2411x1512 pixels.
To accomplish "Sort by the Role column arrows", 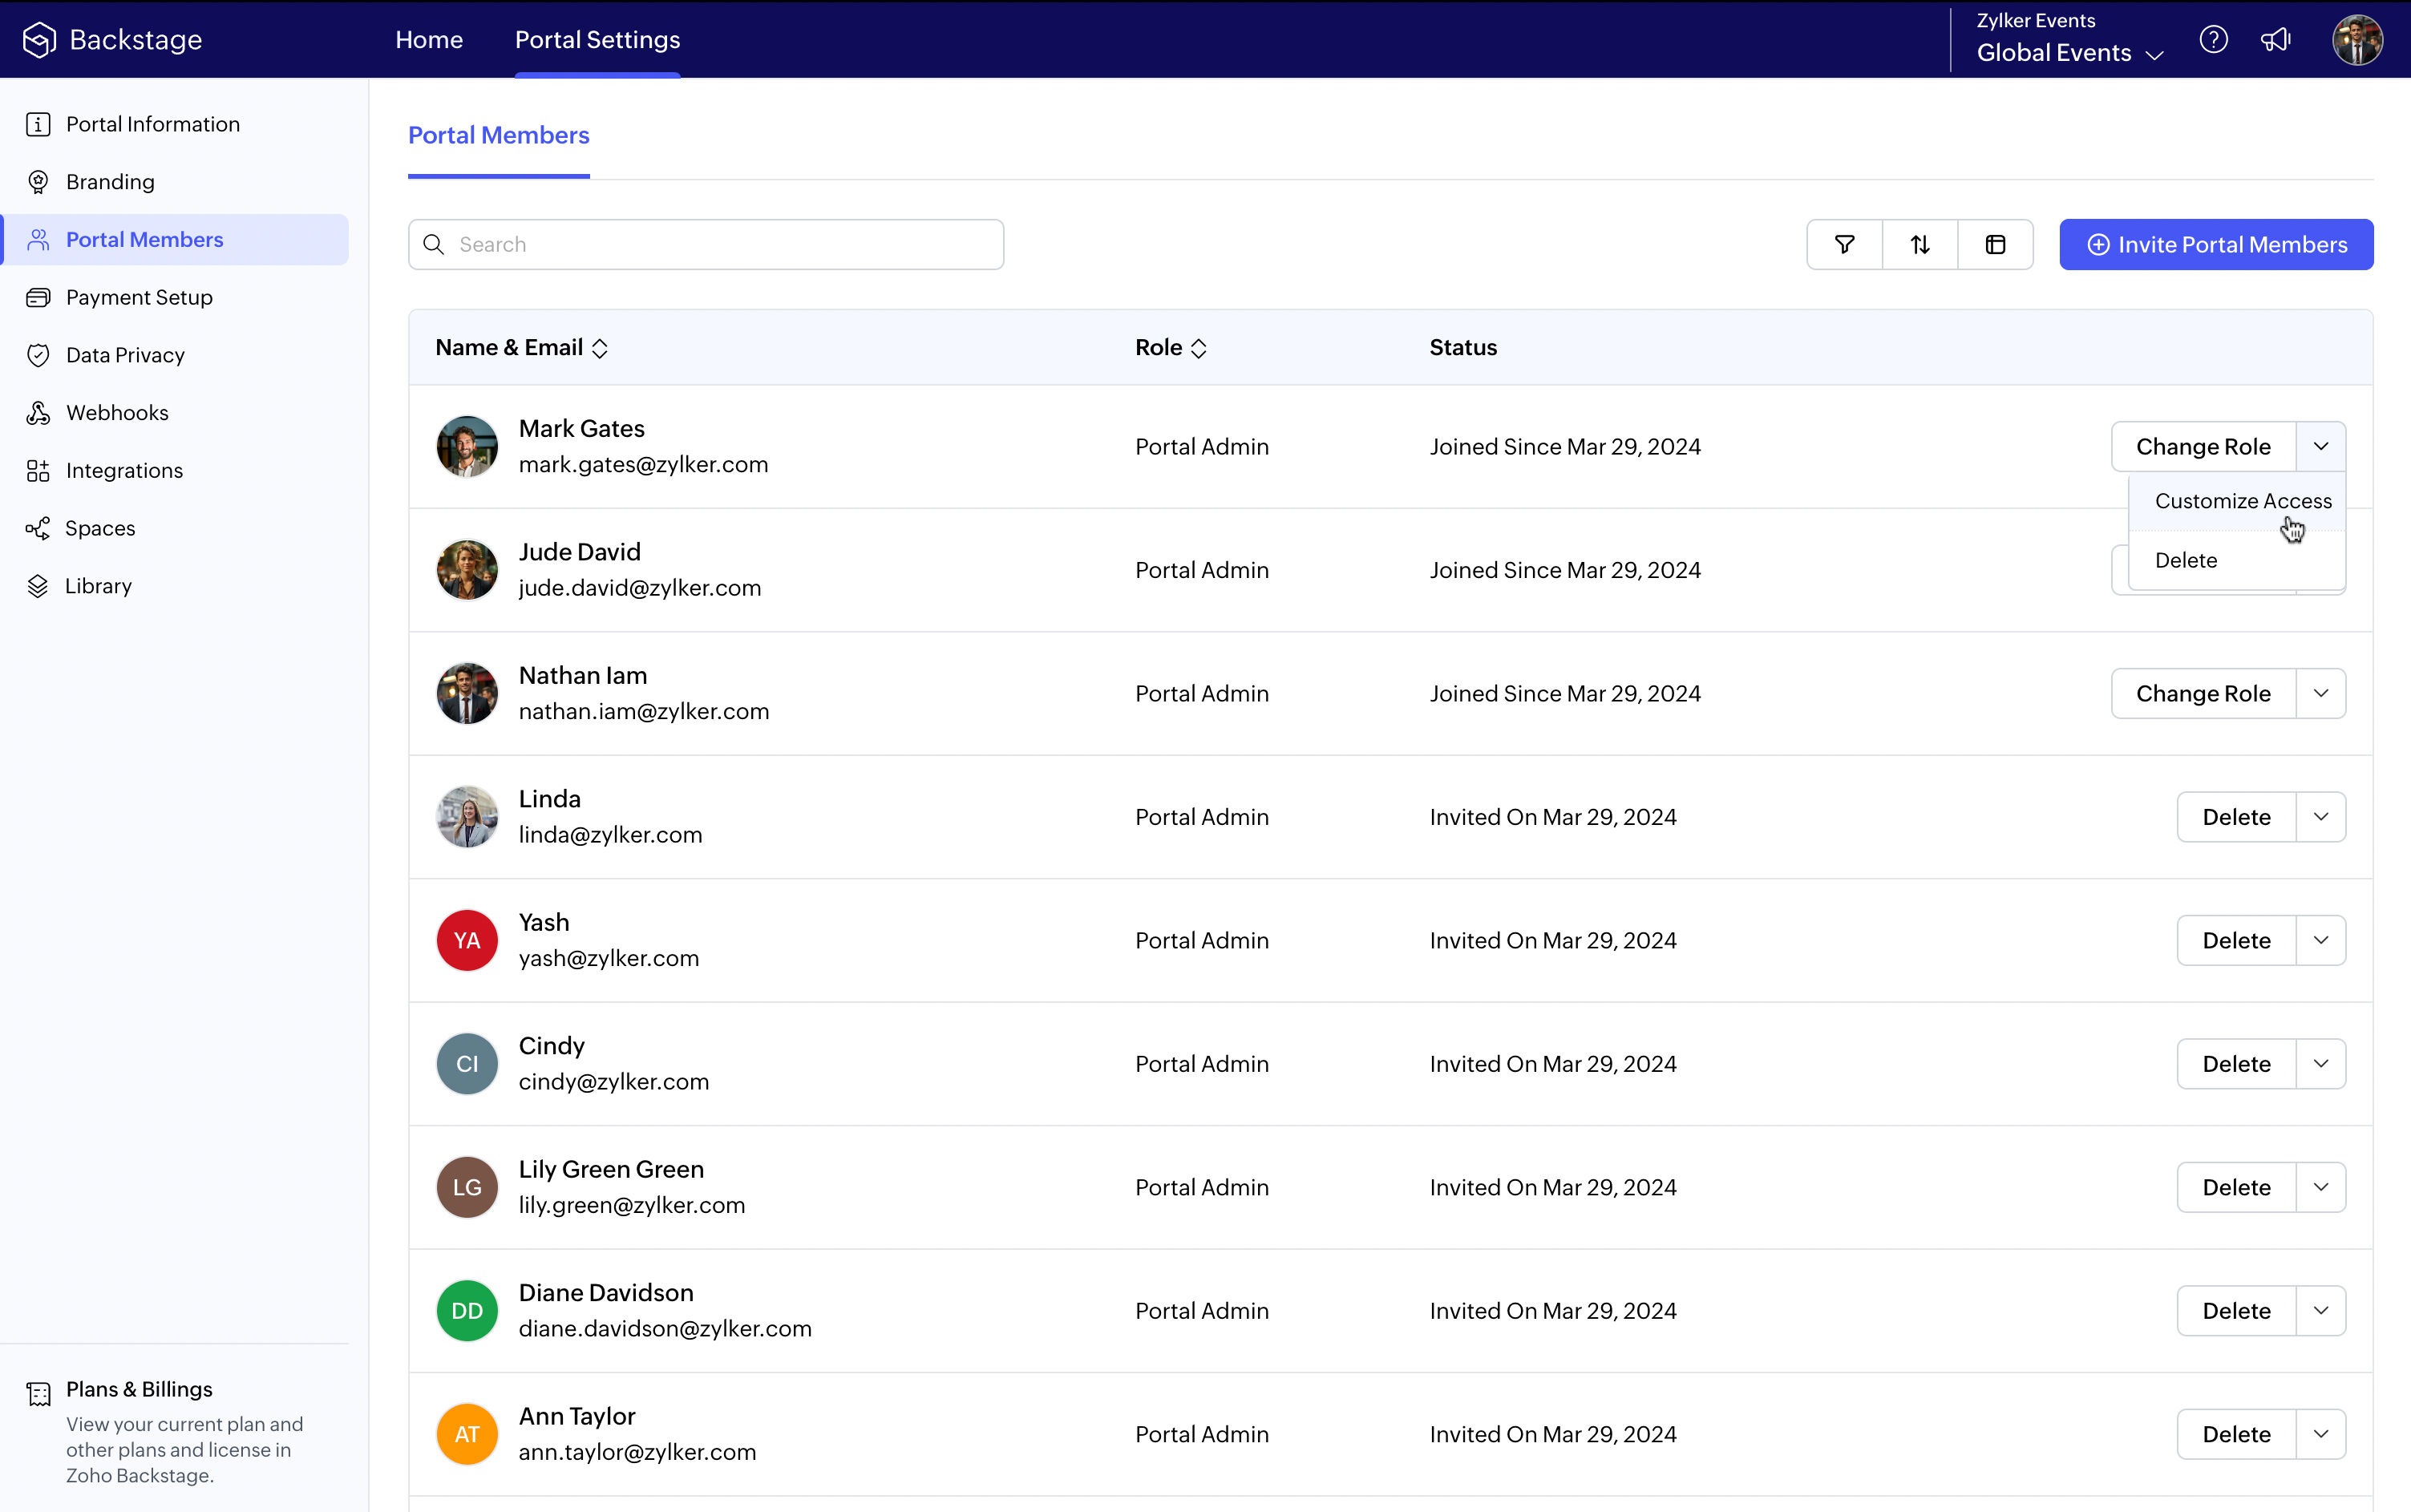I will pos(1198,348).
